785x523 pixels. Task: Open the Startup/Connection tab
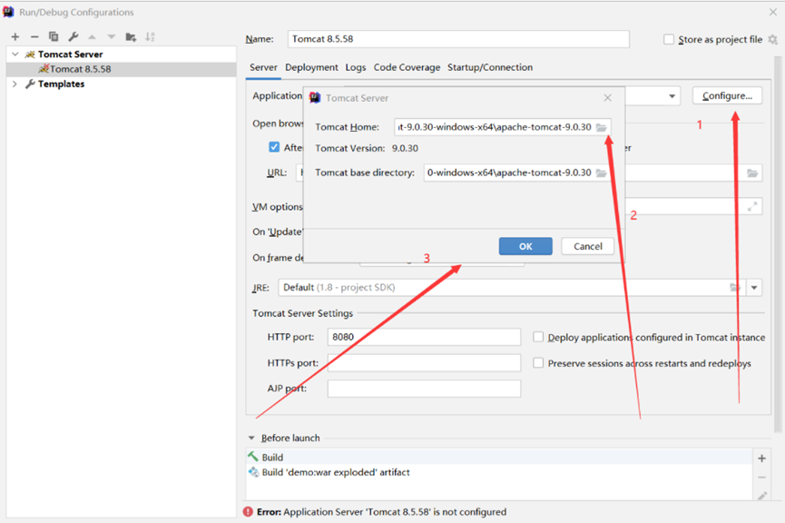point(490,67)
